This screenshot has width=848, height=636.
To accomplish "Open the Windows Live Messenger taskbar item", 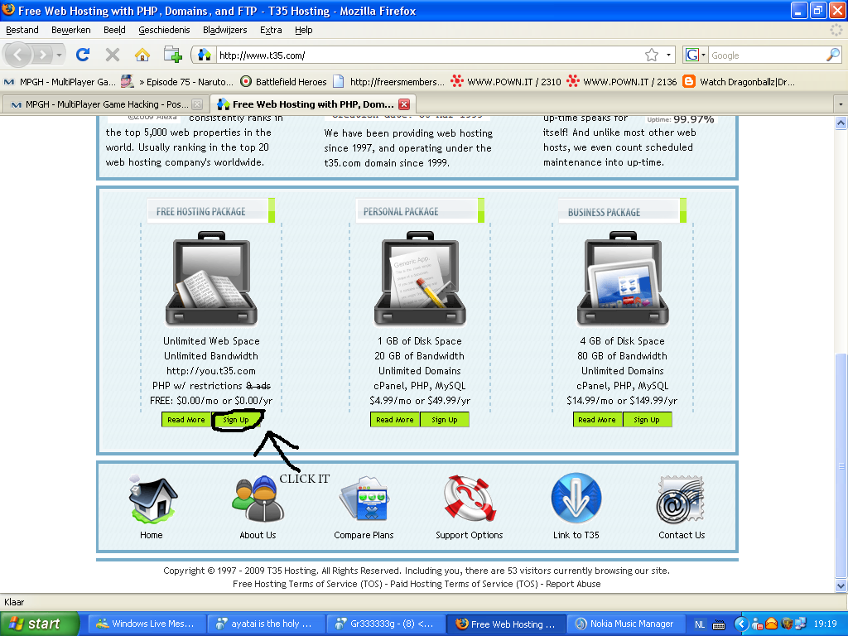I will 147,624.
